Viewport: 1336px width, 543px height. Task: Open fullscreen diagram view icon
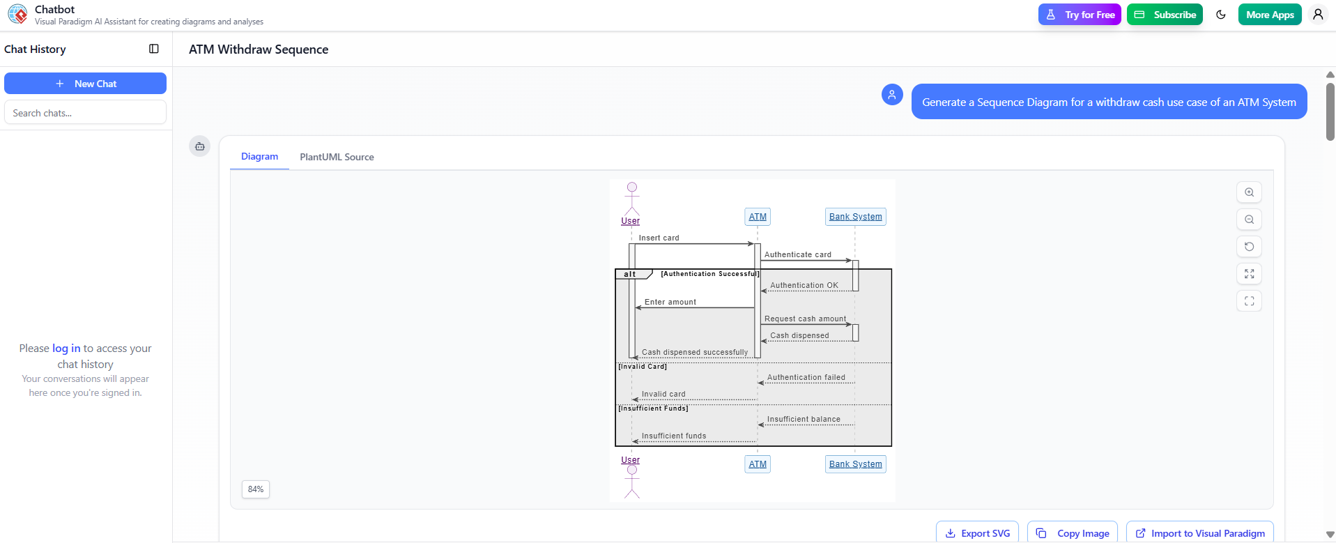(x=1249, y=301)
